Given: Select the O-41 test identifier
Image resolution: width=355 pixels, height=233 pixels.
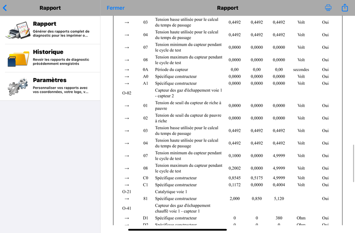Looking at the screenshot, I should tap(126, 208).
